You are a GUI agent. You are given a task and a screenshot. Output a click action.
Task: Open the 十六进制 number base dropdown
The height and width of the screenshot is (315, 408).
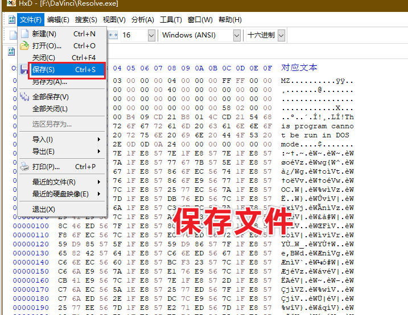point(281,35)
